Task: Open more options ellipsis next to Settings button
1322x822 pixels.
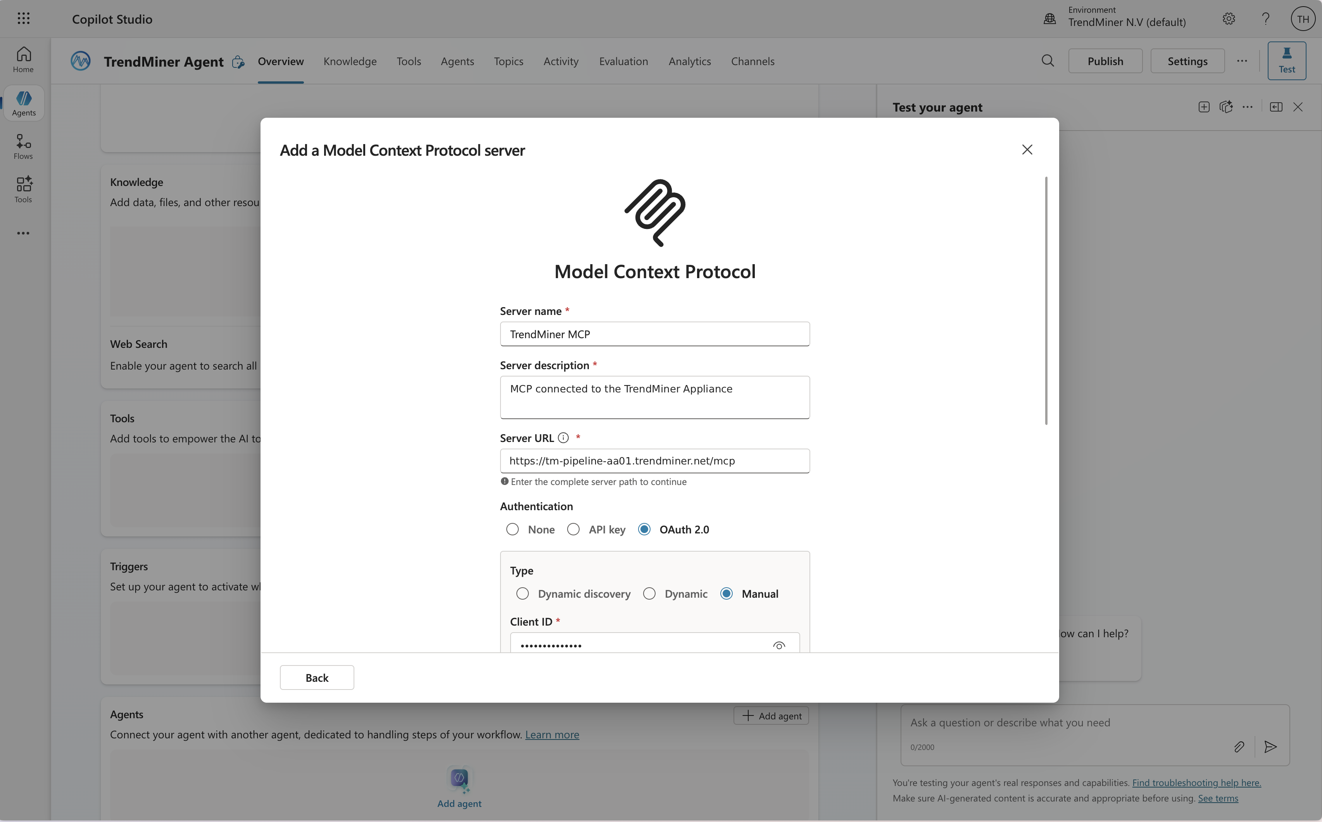Action: click(x=1241, y=61)
